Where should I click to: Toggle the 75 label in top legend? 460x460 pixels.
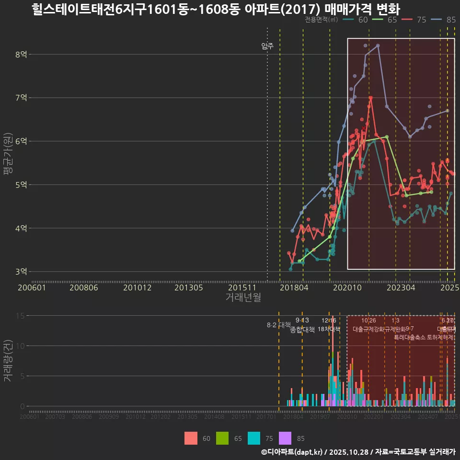click(x=422, y=20)
